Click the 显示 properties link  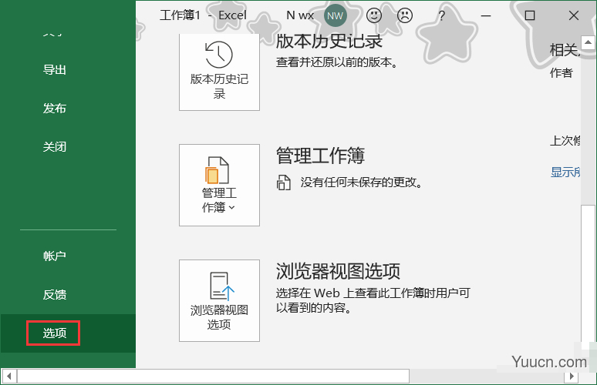coord(565,172)
